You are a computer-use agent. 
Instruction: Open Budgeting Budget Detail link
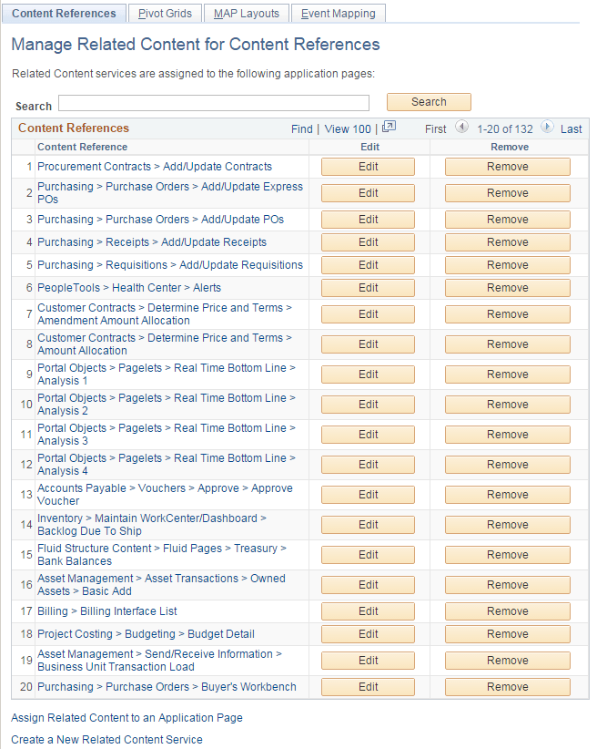(146, 634)
